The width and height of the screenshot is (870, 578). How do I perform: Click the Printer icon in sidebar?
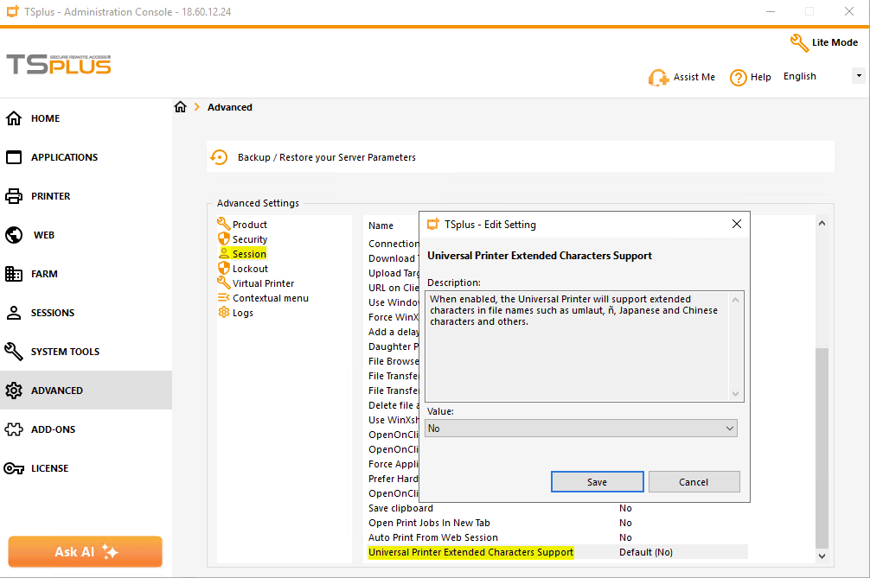tap(14, 196)
